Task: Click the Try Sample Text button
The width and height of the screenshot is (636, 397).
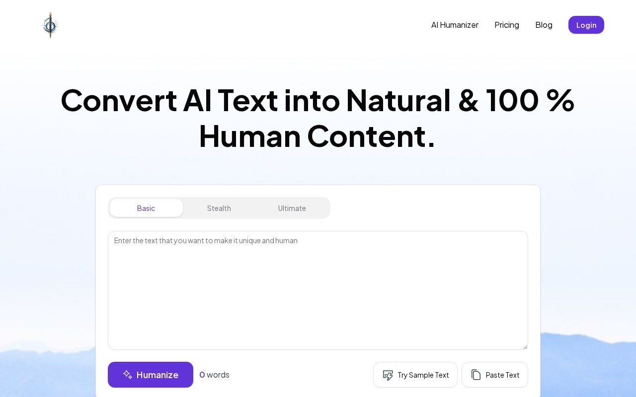Action: 415,375
